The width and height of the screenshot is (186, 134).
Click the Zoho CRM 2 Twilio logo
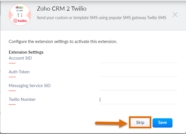[x=20, y=15]
